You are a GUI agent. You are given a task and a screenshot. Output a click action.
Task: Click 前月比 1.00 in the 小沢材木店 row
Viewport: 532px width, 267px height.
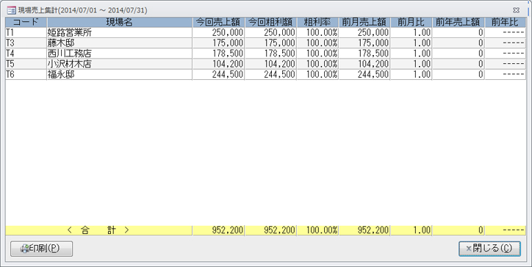(411, 64)
